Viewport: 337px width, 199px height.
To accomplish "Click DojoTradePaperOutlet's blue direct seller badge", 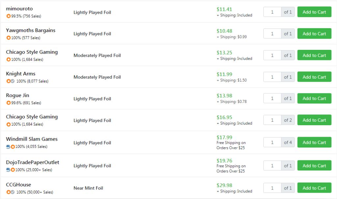I will 8,170.
